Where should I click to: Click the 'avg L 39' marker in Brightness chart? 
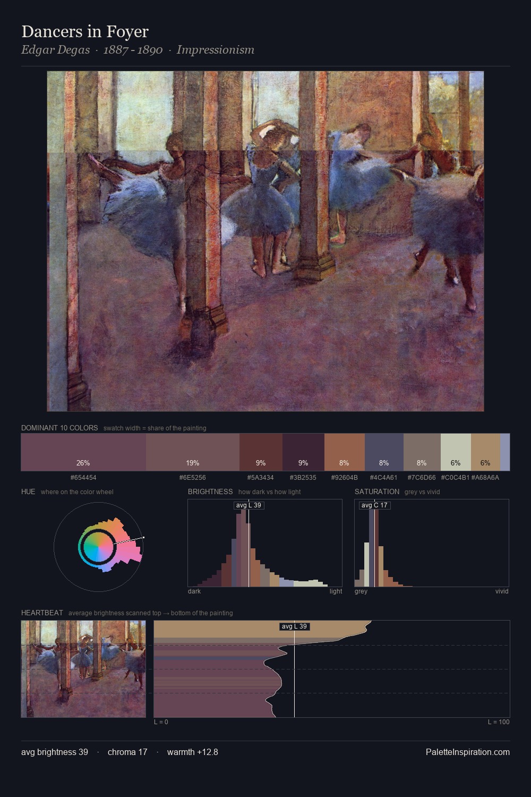pyautogui.click(x=249, y=505)
